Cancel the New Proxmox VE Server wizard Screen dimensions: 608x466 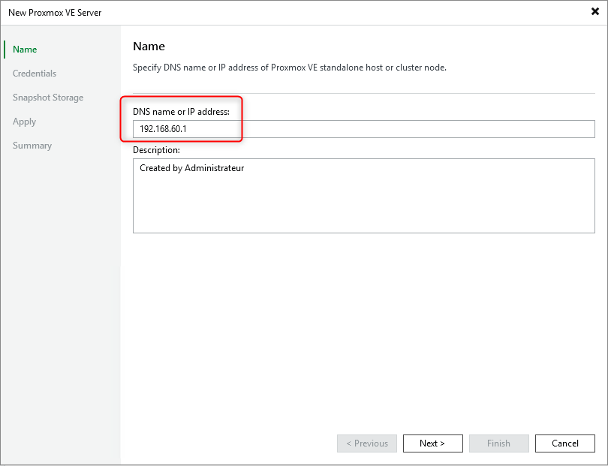pos(564,443)
